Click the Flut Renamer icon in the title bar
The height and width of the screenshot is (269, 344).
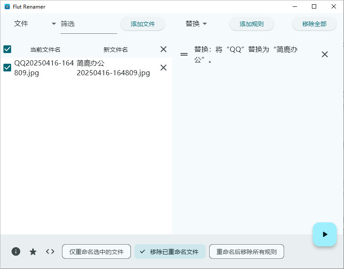(x=7, y=6)
